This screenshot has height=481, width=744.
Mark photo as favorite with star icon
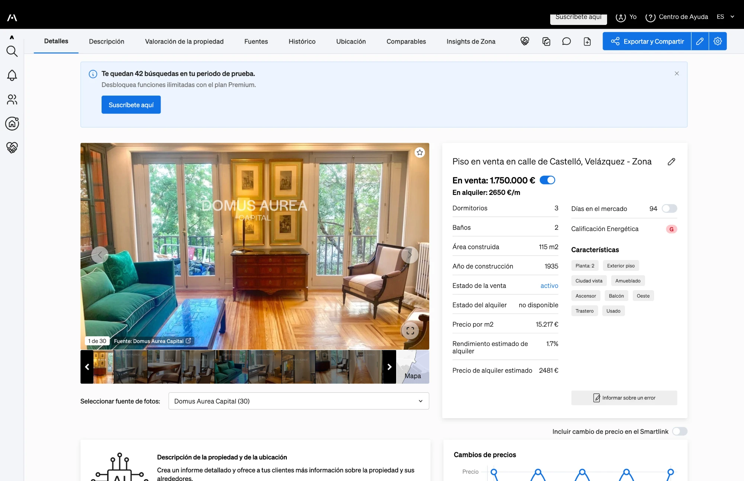[420, 153]
